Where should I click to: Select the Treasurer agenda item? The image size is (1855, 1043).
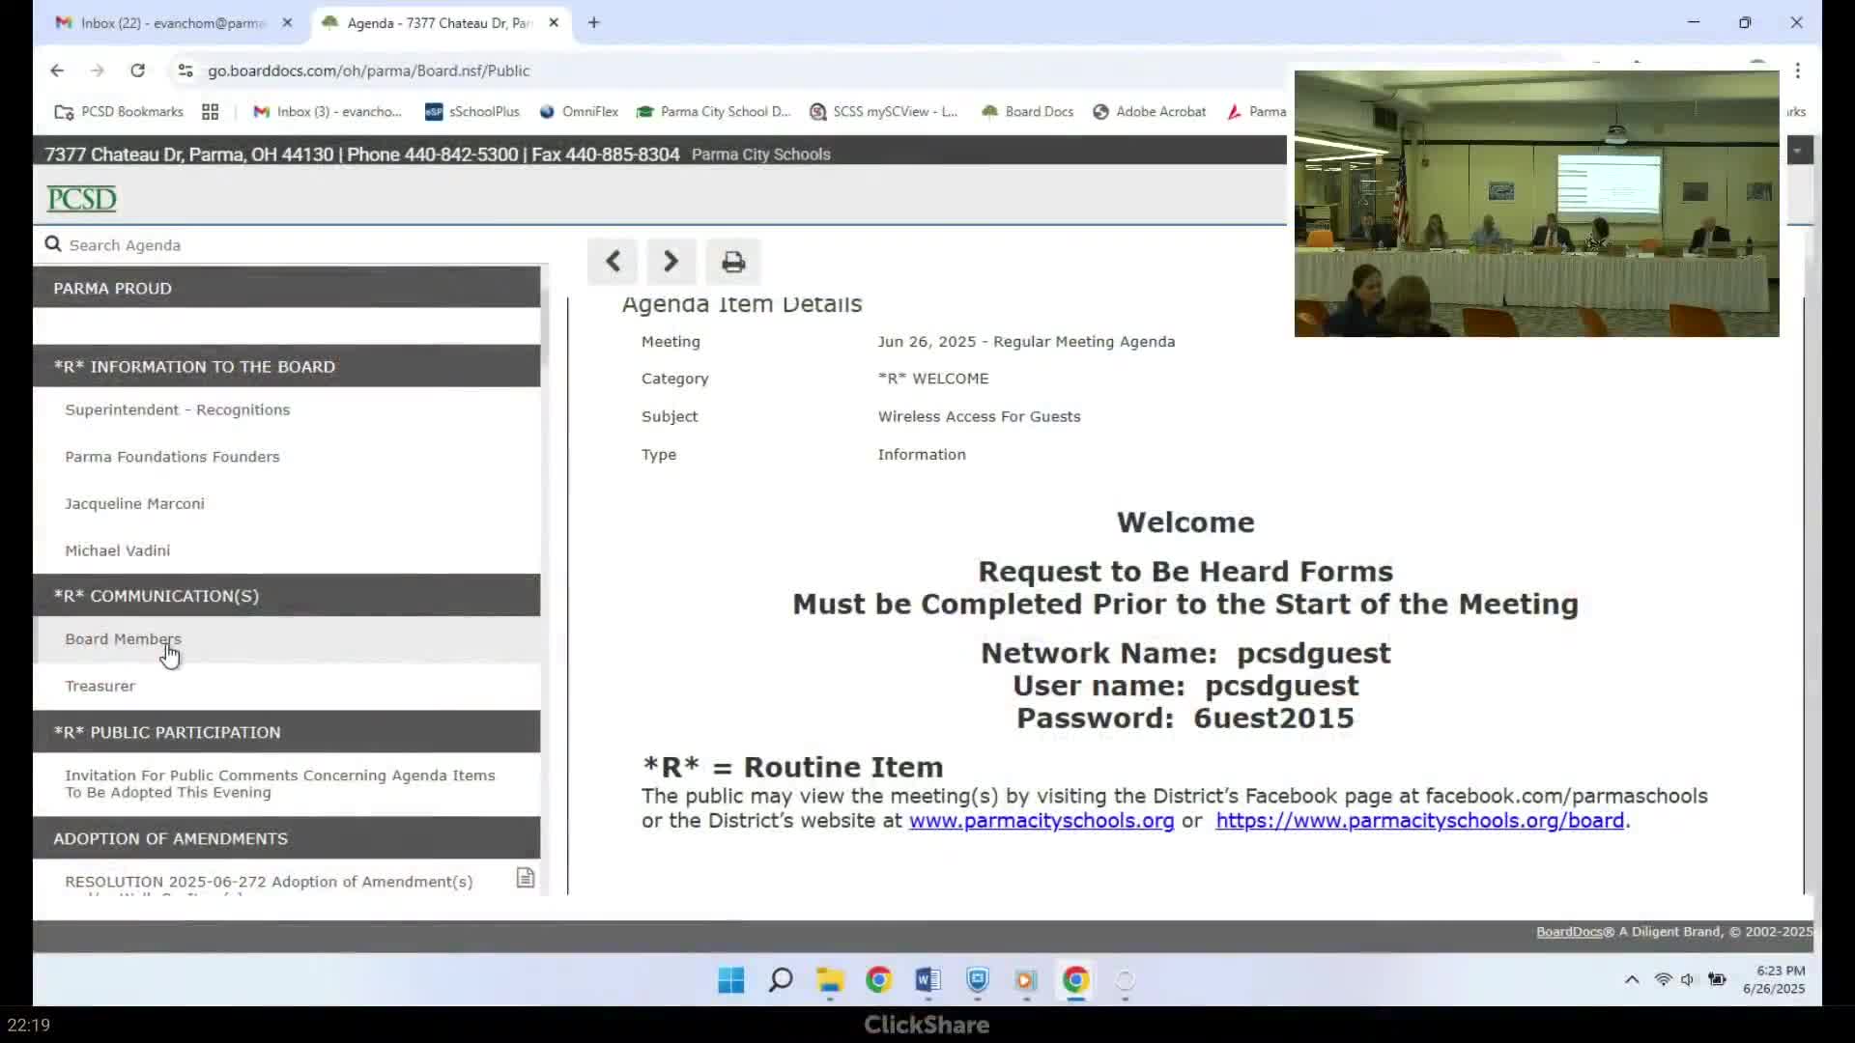[100, 686]
